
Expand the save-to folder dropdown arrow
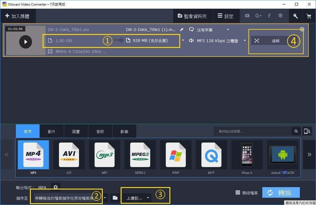tap(105, 198)
